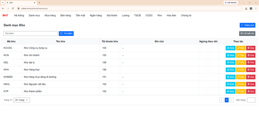Edit the KTP warehouse entry

point(241,91)
